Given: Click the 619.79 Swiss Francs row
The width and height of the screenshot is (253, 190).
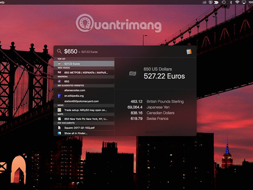Looking at the screenshot, I should (149, 118).
